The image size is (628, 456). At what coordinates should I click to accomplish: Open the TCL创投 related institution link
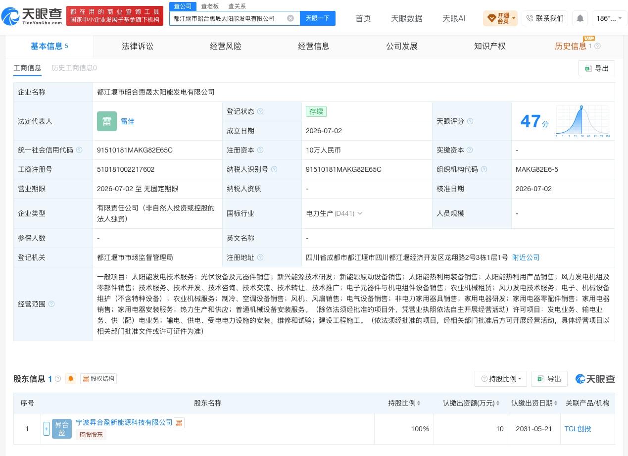(578, 429)
